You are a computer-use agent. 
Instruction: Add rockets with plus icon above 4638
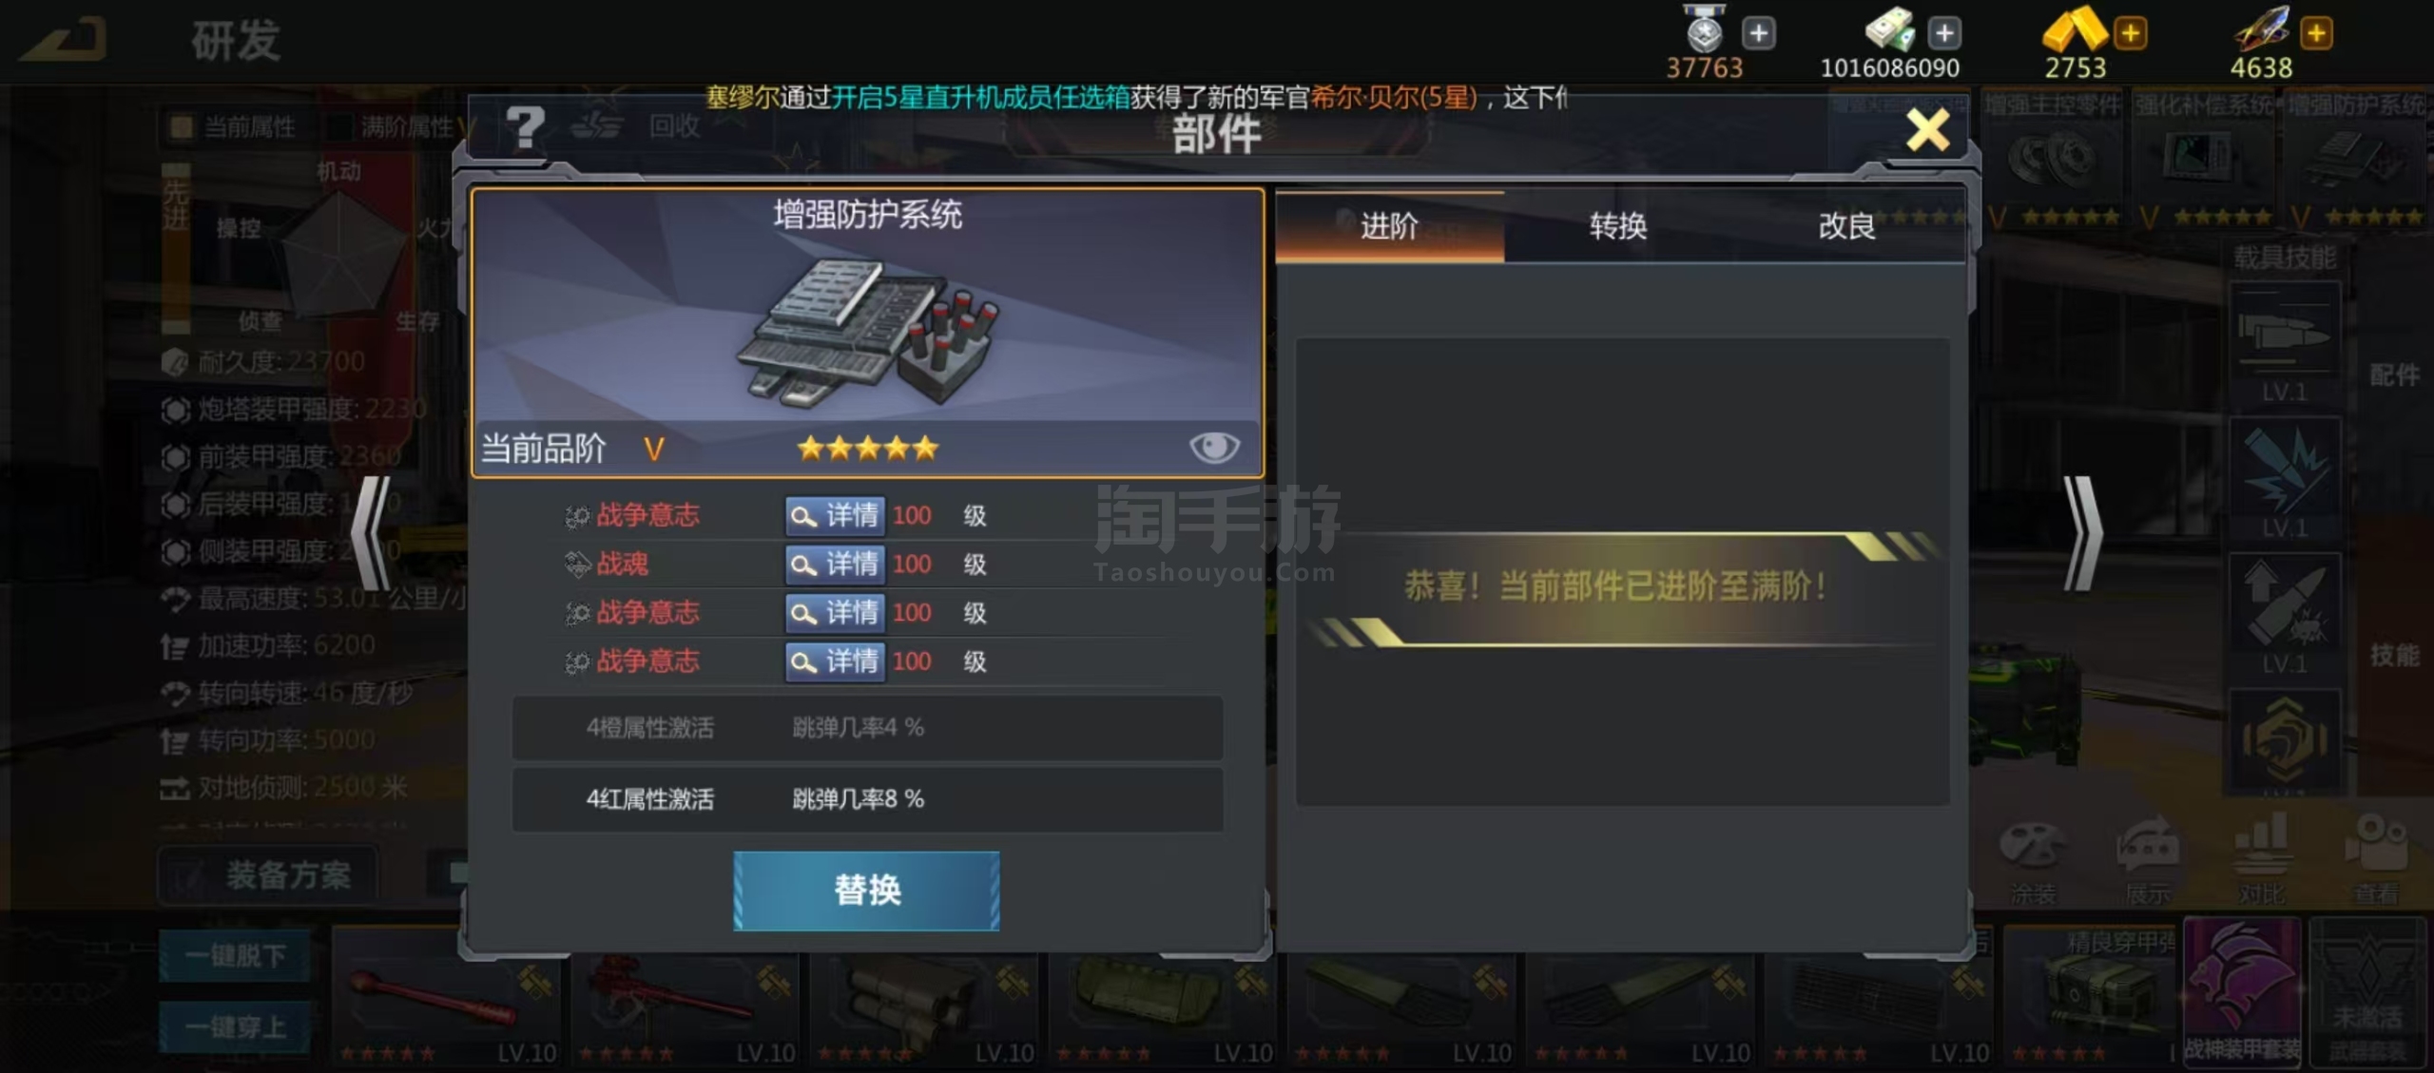click(2316, 34)
